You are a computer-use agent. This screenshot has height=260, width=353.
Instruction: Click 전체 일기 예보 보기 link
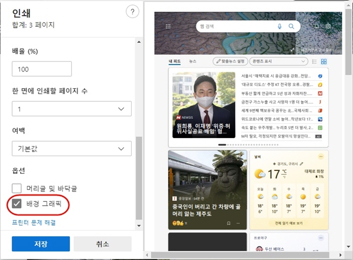pos(289,223)
